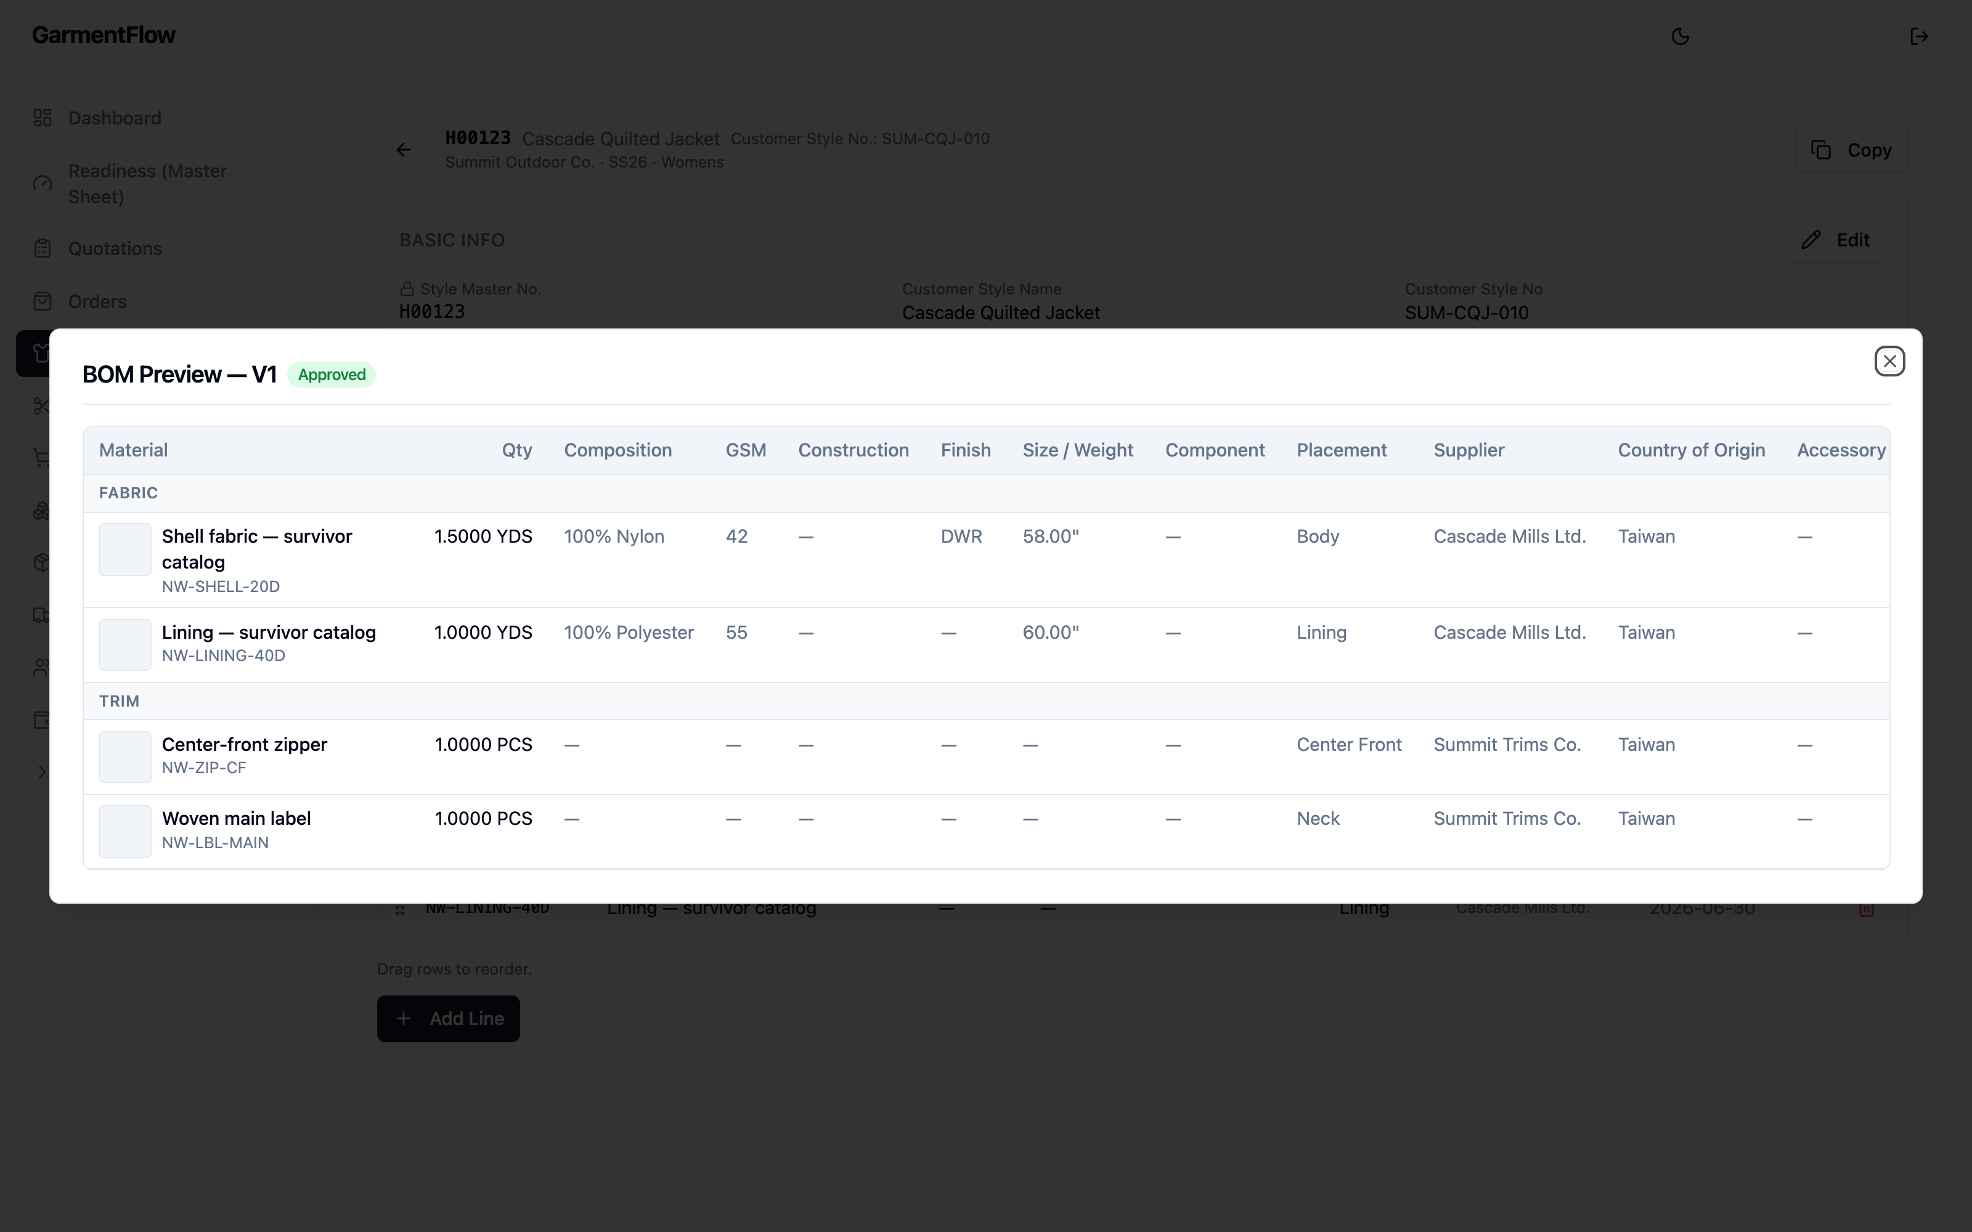Image resolution: width=1972 pixels, height=1232 pixels.
Task: Click the Readiness gauge icon
Action: (43, 184)
